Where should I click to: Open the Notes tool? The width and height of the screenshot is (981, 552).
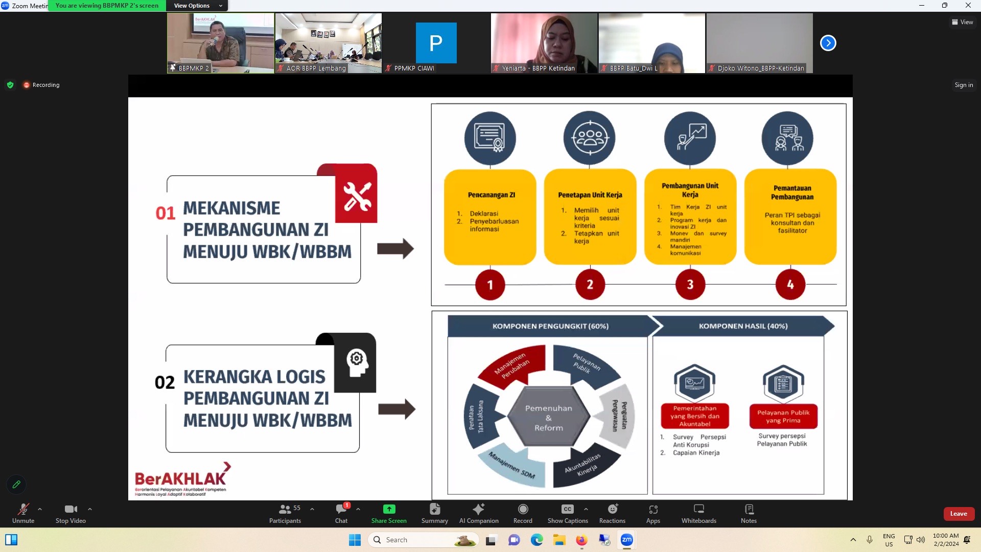[x=749, y=513]
